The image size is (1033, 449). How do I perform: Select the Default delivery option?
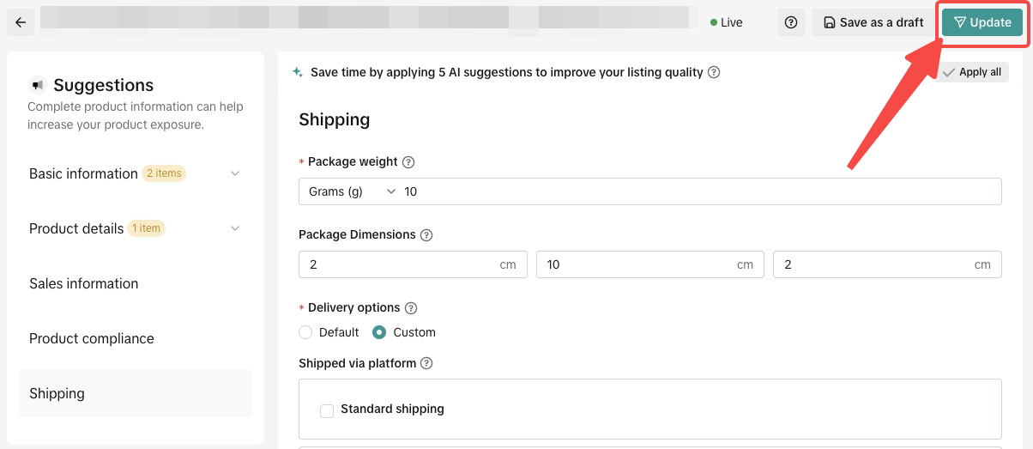[305, 332]
